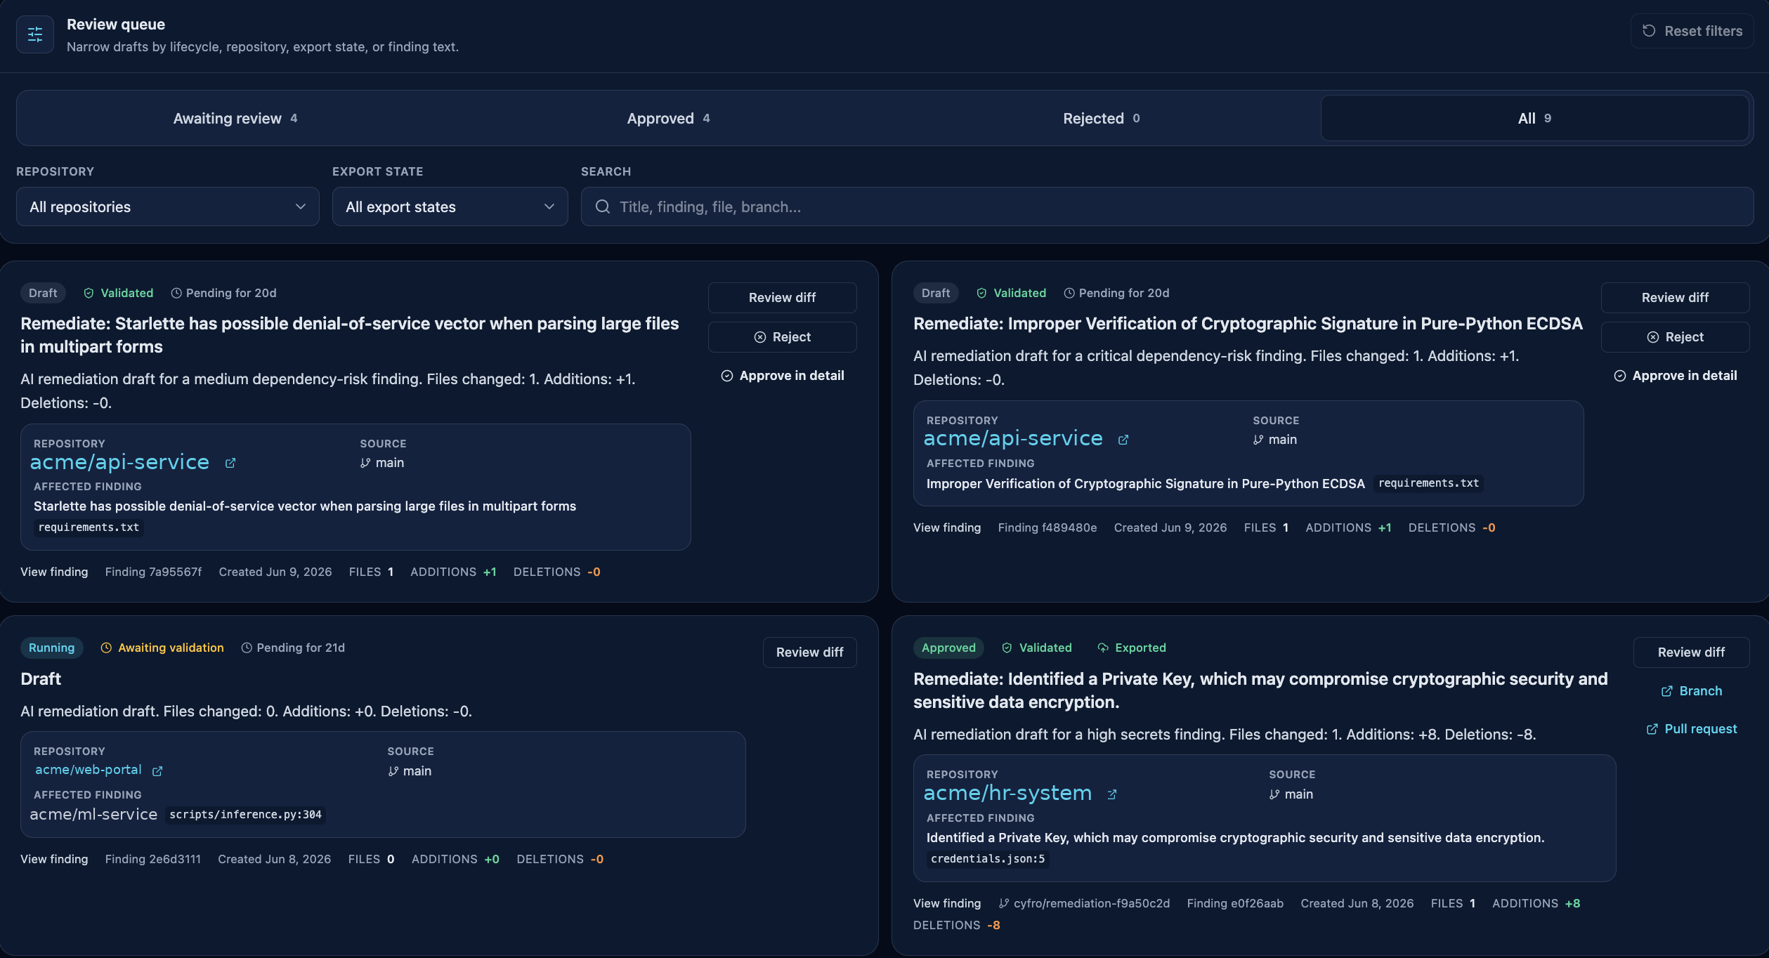This screenshot has width=1769, height=958.
Task: Click the Approved status badge
Action: (x=948, y=648)
